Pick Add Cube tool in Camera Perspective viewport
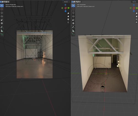 tap(2, 35)
